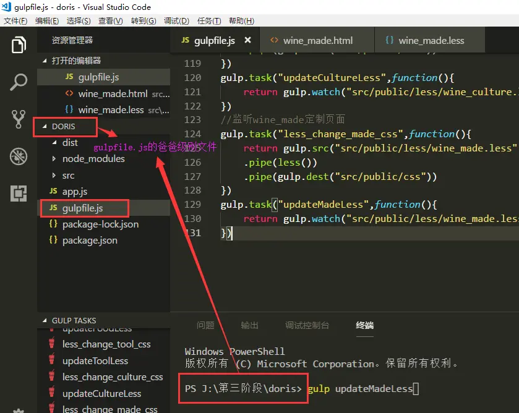The image size is (519, 413).
Task: Open the Debug bug icon
Action: tap(19, 156)
